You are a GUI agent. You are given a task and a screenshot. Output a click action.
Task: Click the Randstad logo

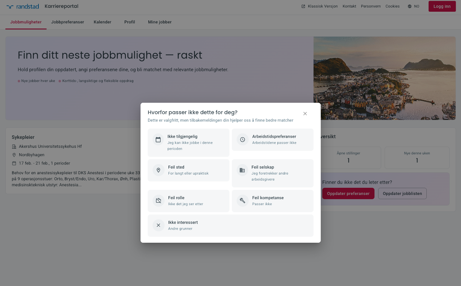[x=23, y=6]
